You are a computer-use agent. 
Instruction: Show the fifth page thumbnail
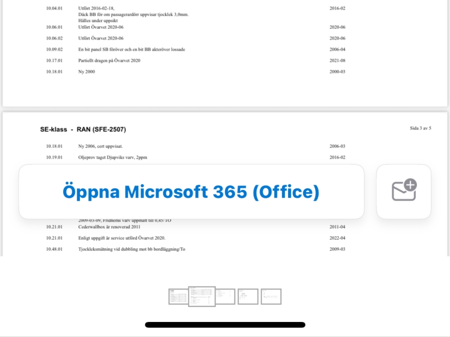coord(271,297)
